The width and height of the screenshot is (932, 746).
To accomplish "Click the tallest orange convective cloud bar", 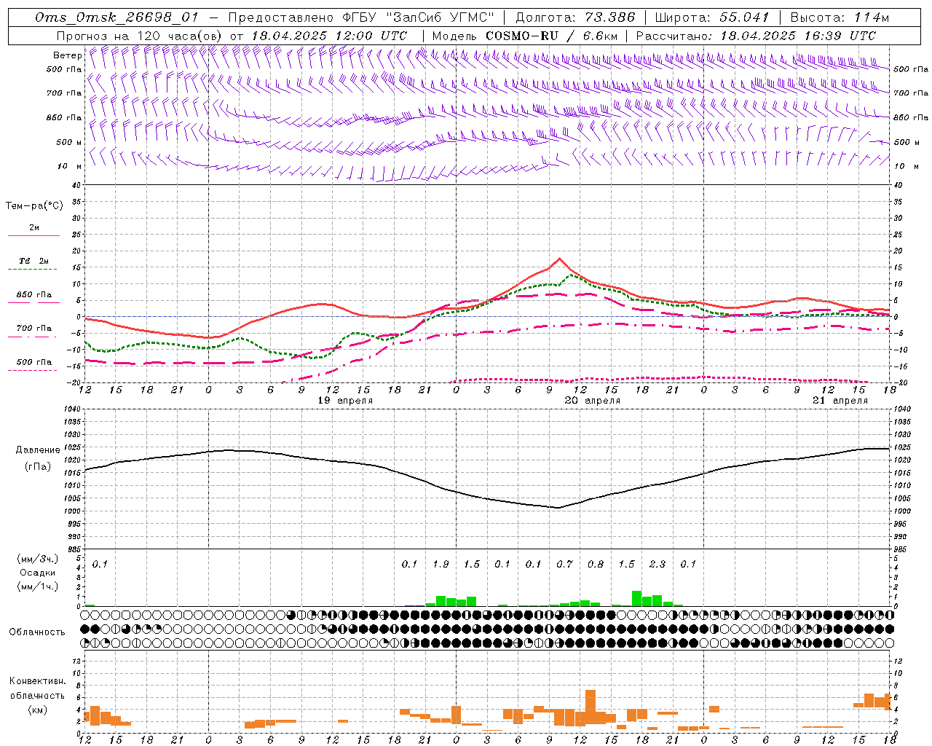I will [x=591, y=706].
